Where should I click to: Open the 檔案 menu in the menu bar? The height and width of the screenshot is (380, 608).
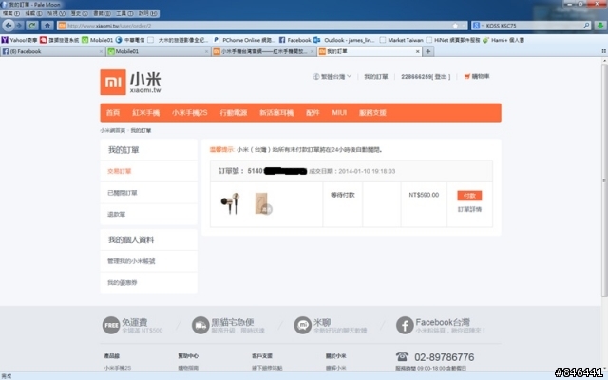pyautogui.click(x=11, y=13)
